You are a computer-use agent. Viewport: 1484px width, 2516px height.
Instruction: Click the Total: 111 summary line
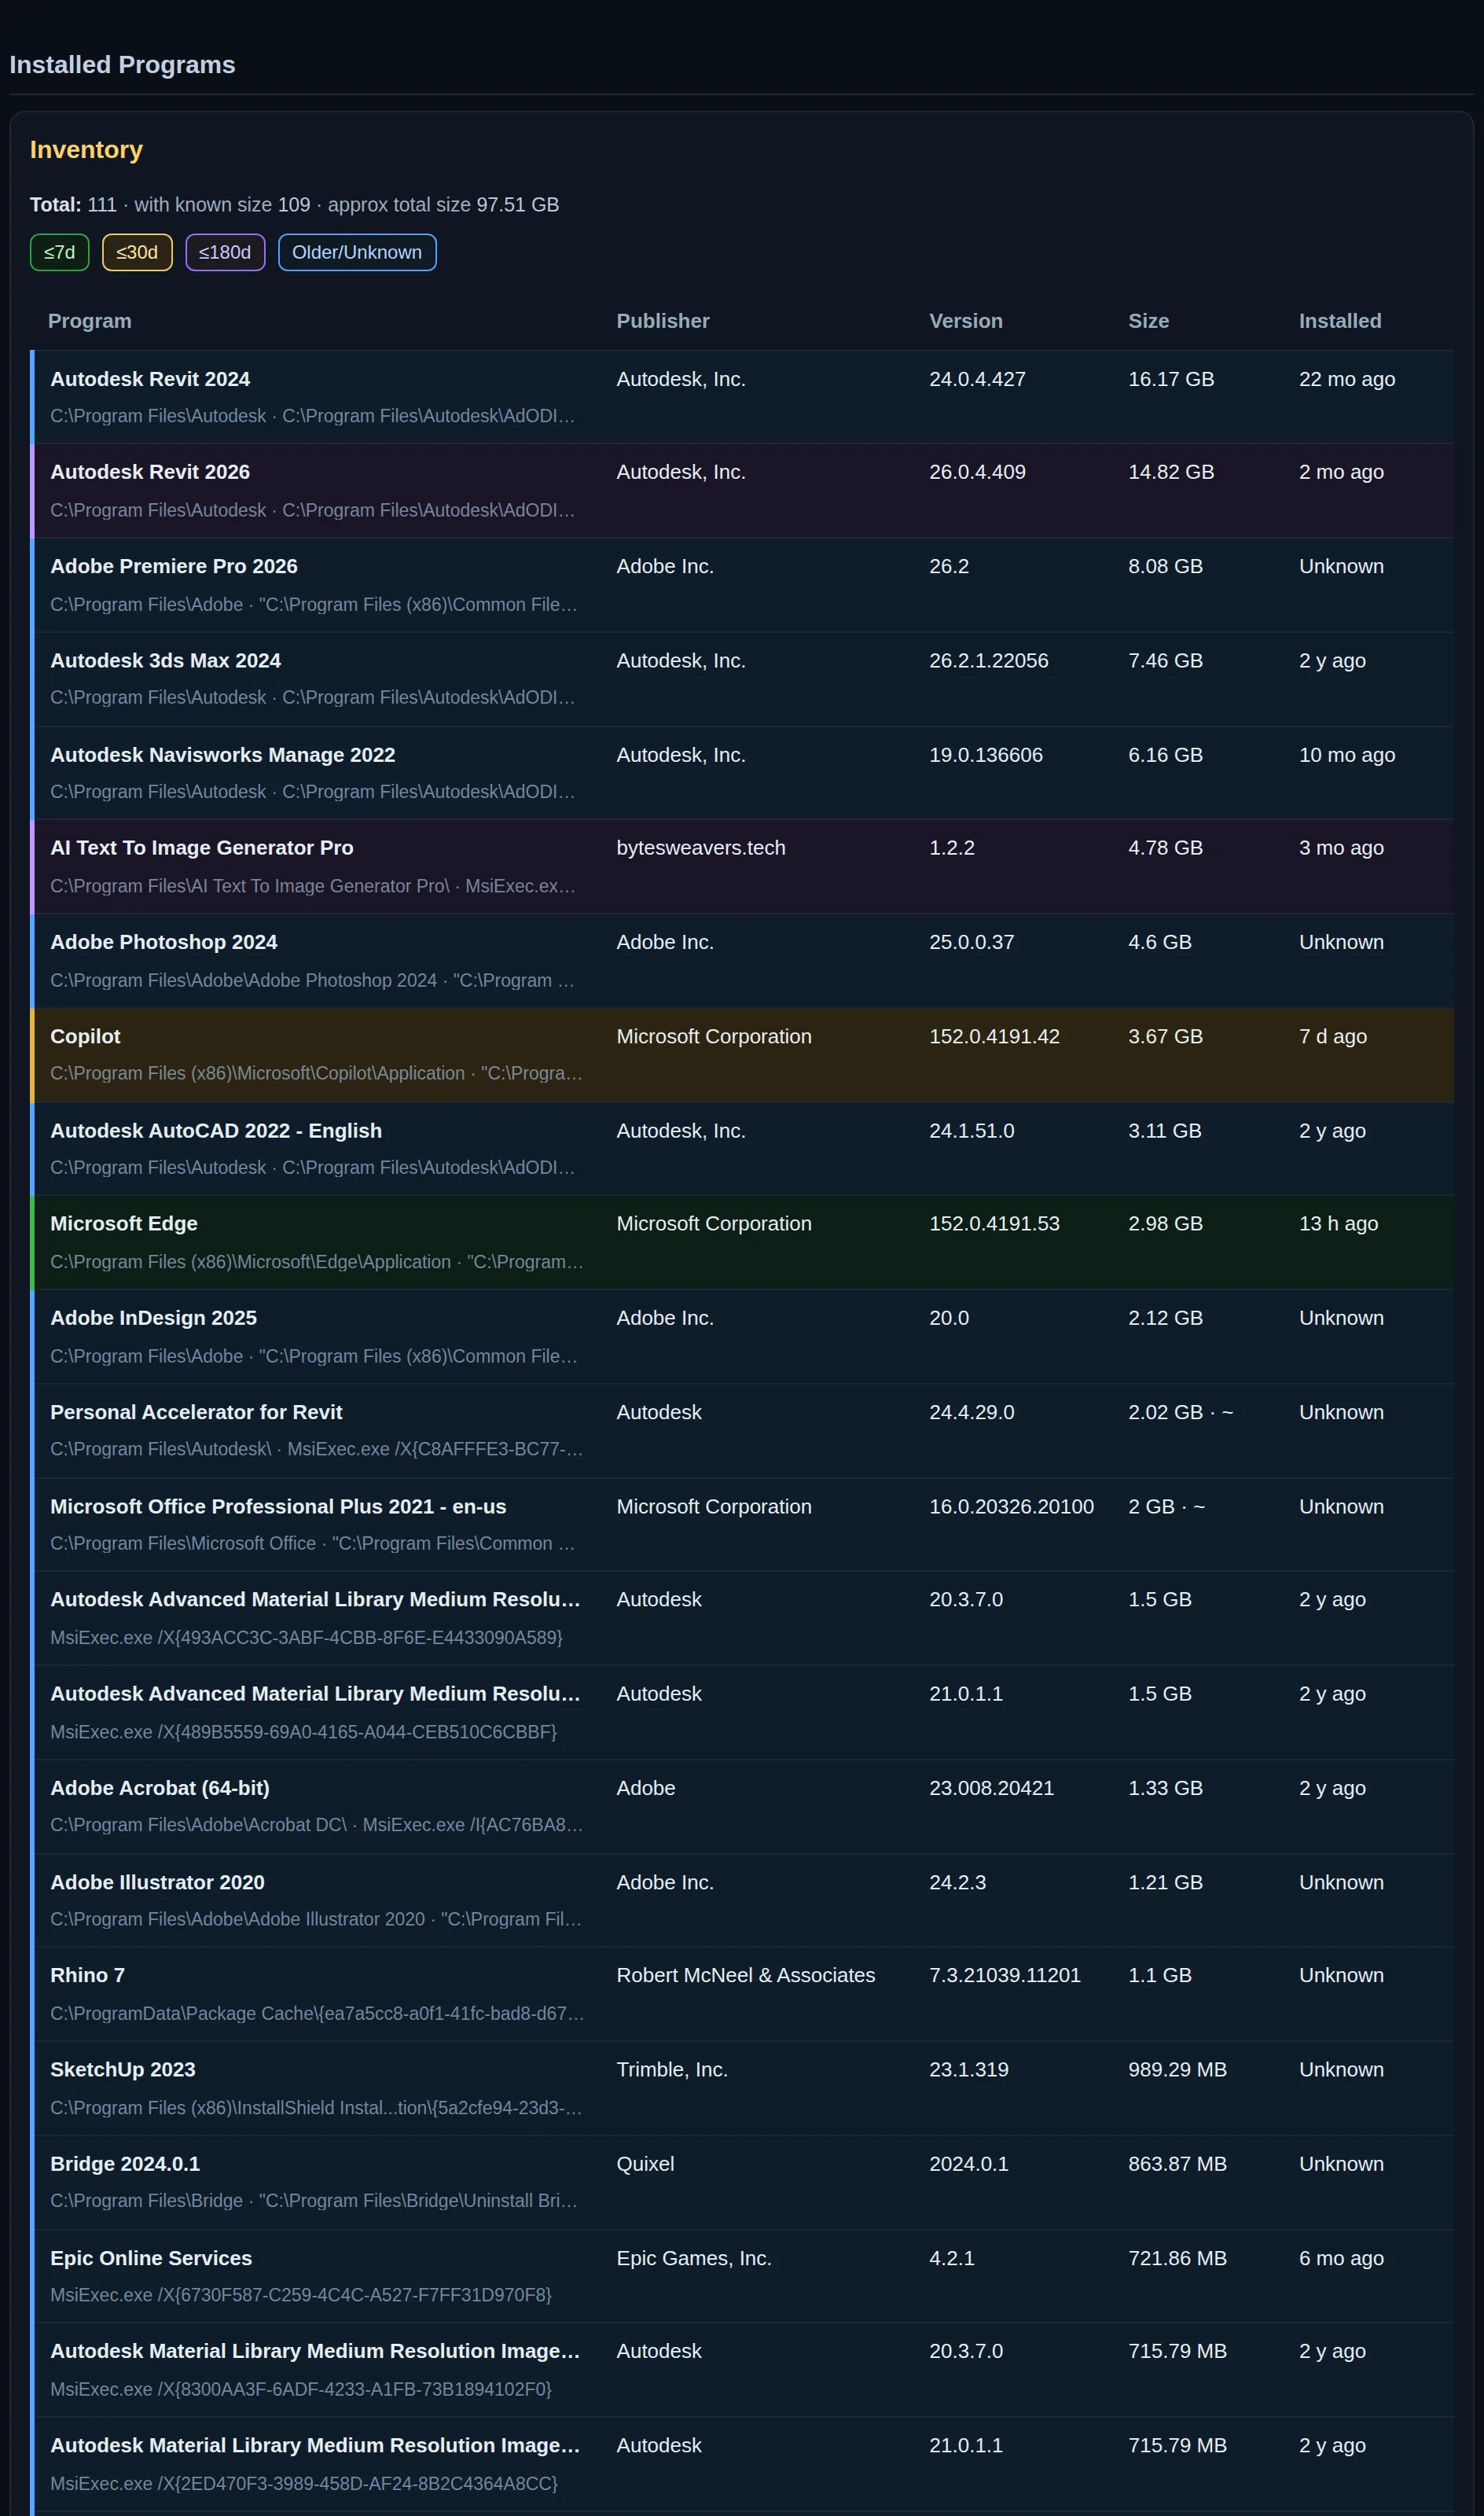(x=294, y=205)
